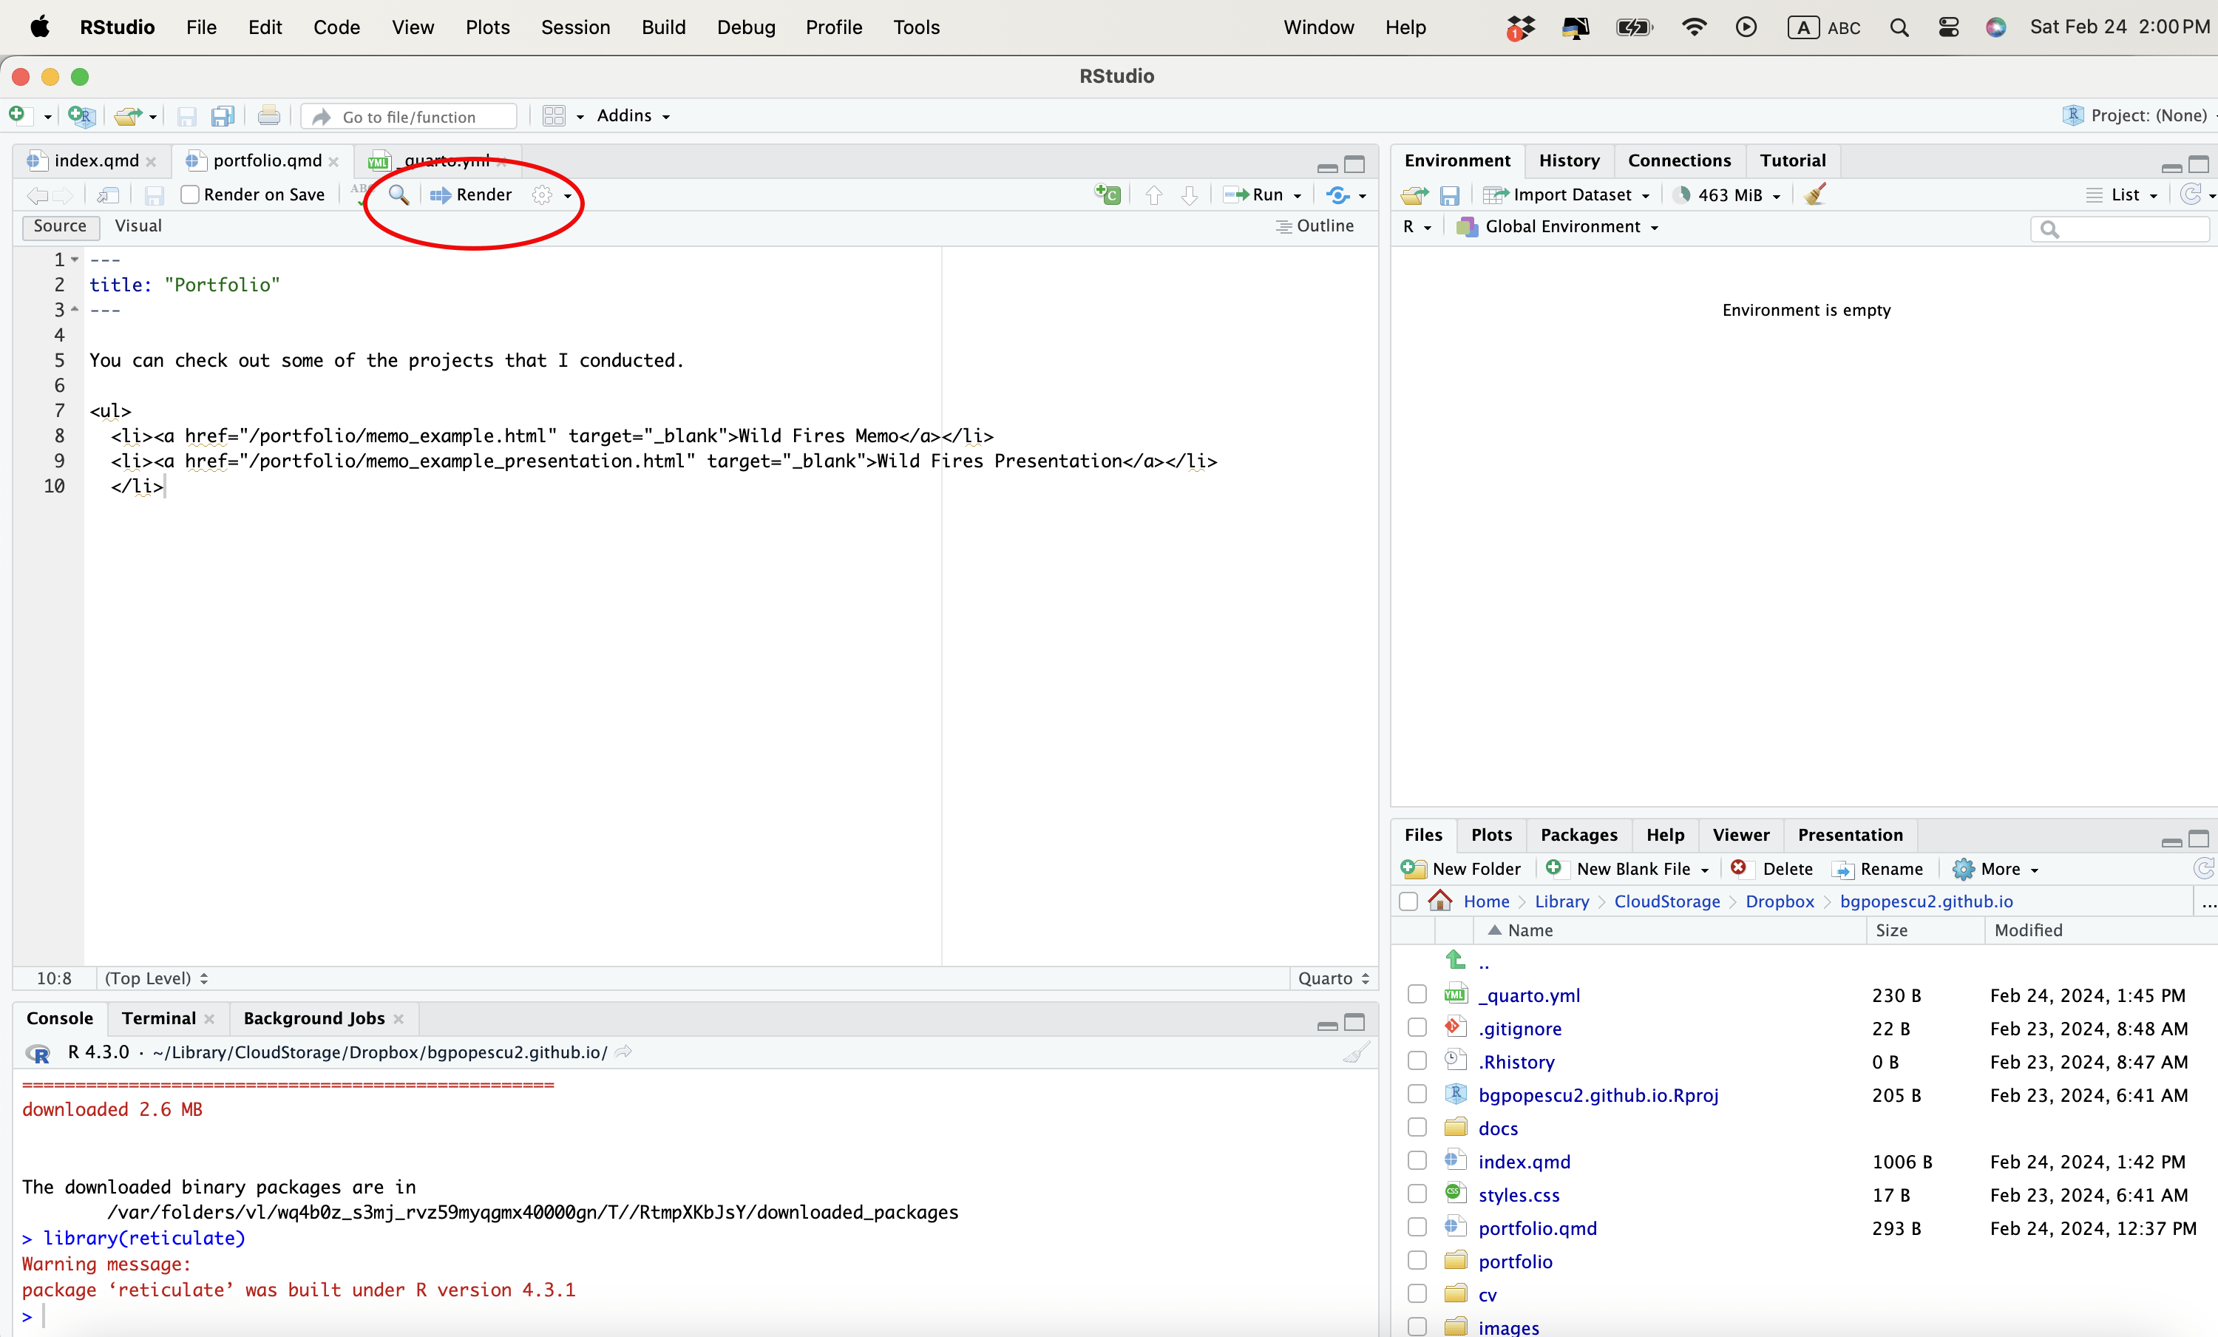The image size is (2218, 1337).
Task: Click the save workspace icon in Environment
Action: click(1449, 195)
